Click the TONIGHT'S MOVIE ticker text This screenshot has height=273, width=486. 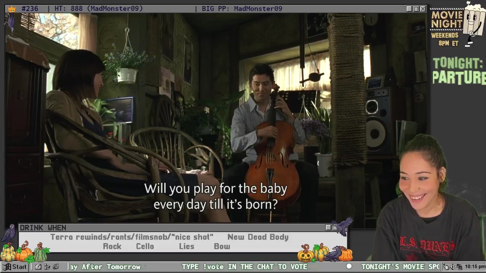click(x=400, y=267)
